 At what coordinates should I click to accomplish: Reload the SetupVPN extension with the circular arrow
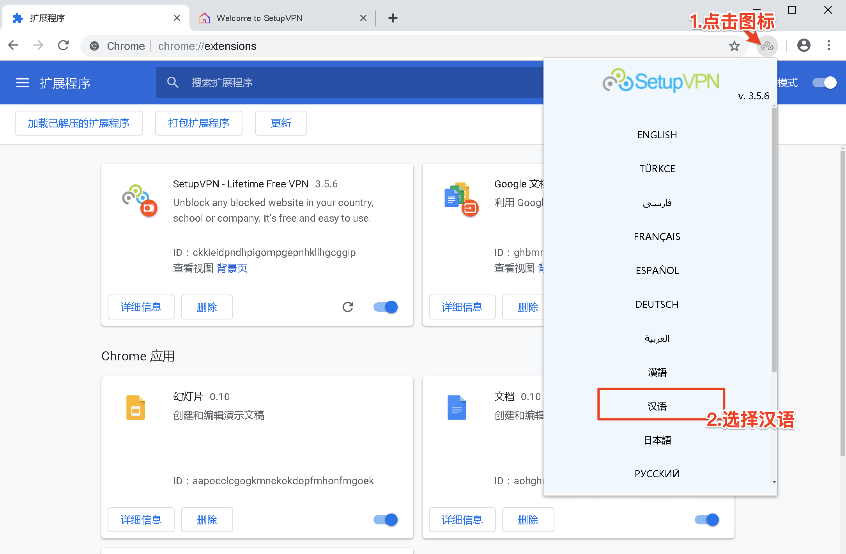(348, 307)
